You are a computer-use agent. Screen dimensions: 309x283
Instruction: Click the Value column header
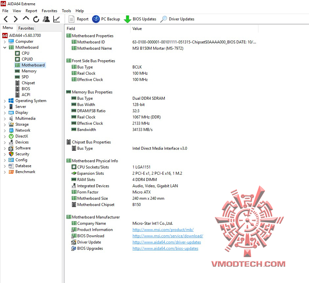(x=194, y=29)
